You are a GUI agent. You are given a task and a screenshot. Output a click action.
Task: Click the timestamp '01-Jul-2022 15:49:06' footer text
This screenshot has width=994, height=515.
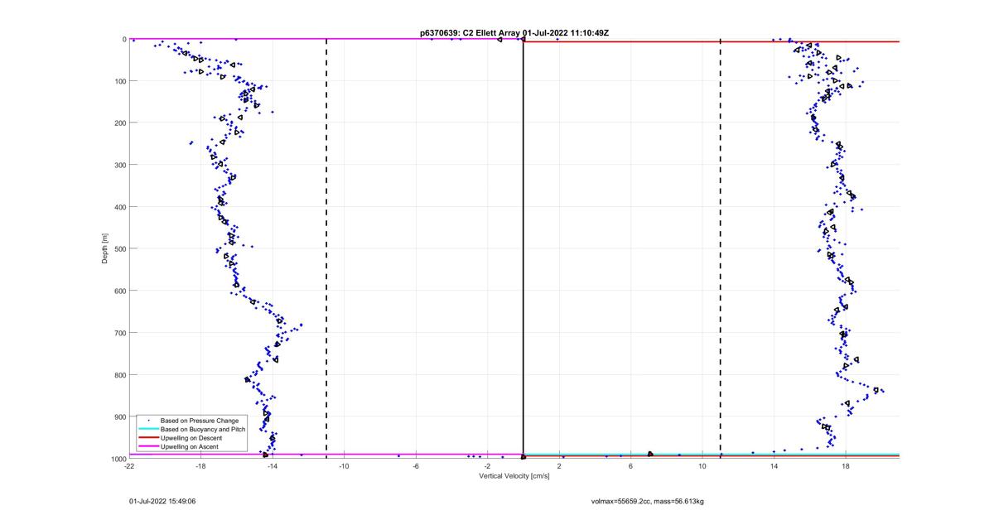pos(162,501)
